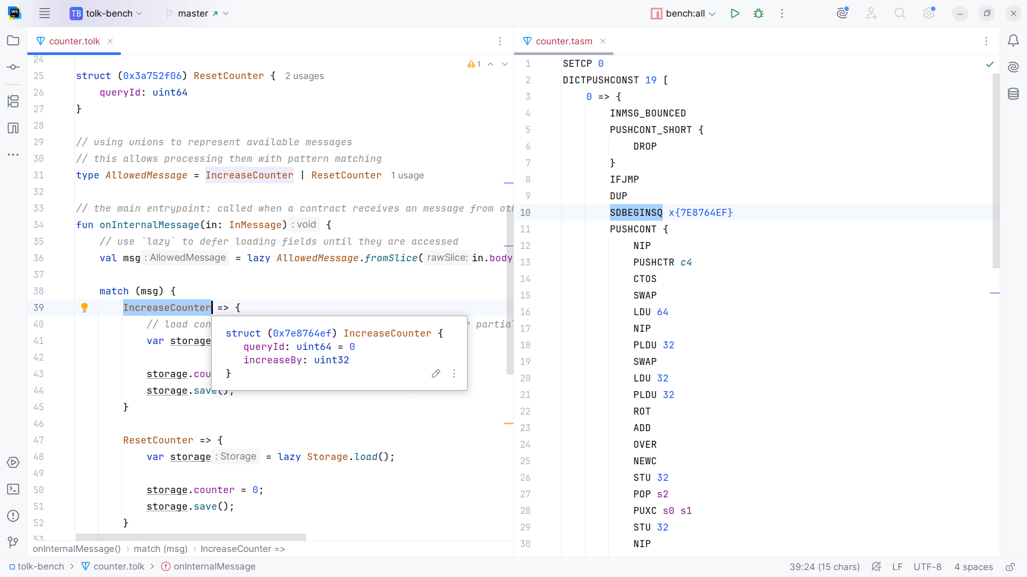Open the tolk-bench project dropdown
Image resolution: width=1027 pixels, height=577 pixels.
click(x=106, y=13)
